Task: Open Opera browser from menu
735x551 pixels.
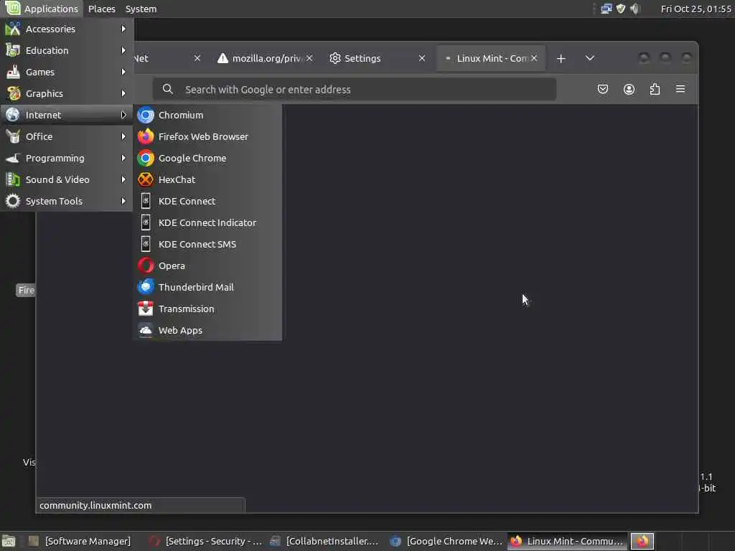Action: coord(207,265)
